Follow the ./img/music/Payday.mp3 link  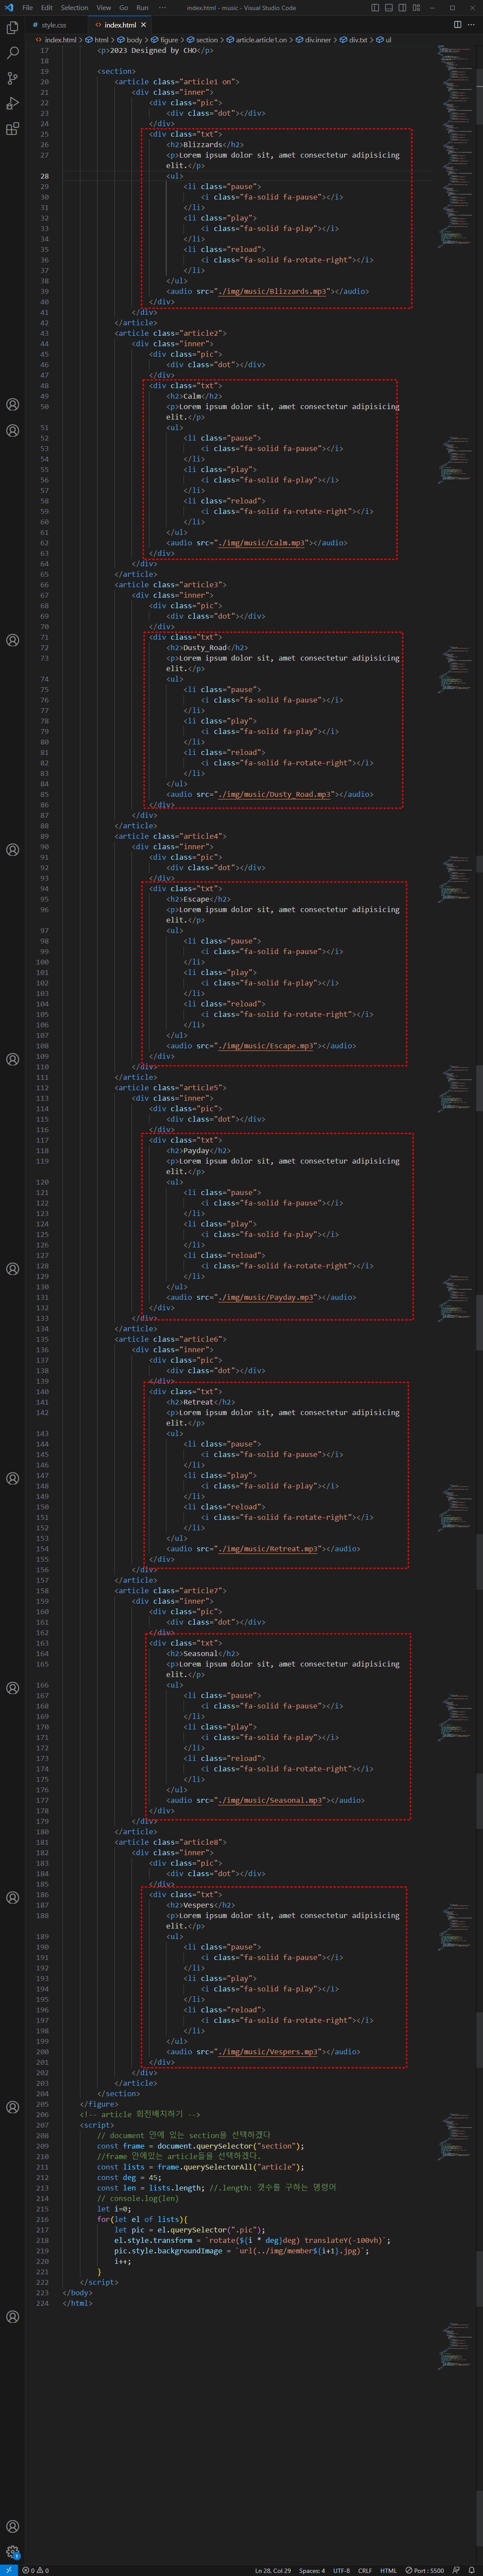267,1298
